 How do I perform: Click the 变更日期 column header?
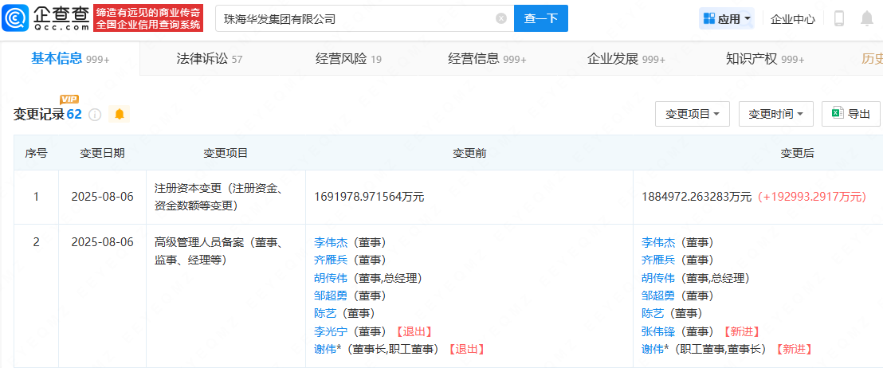tap(103, 153)
